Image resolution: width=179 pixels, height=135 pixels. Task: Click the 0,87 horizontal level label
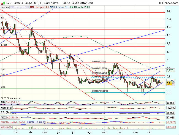(3, 69)
